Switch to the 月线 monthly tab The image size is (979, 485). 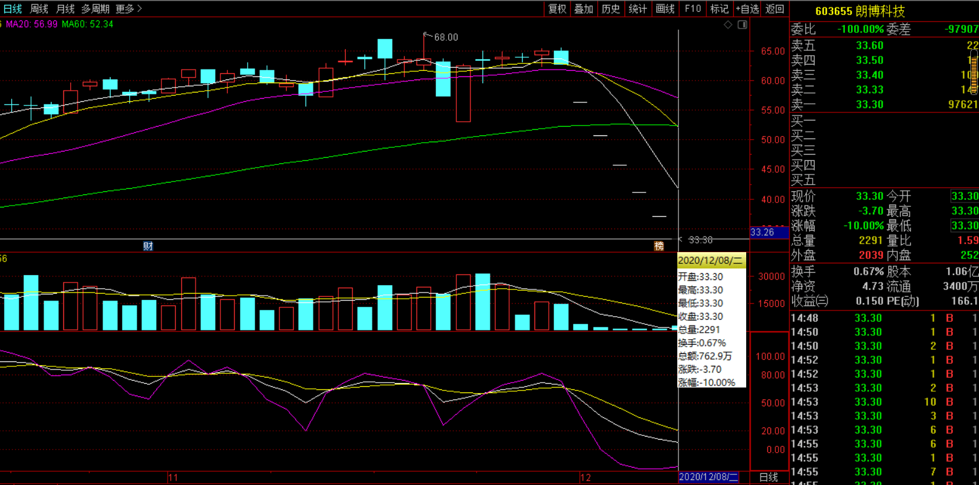[x=65, y=9]
